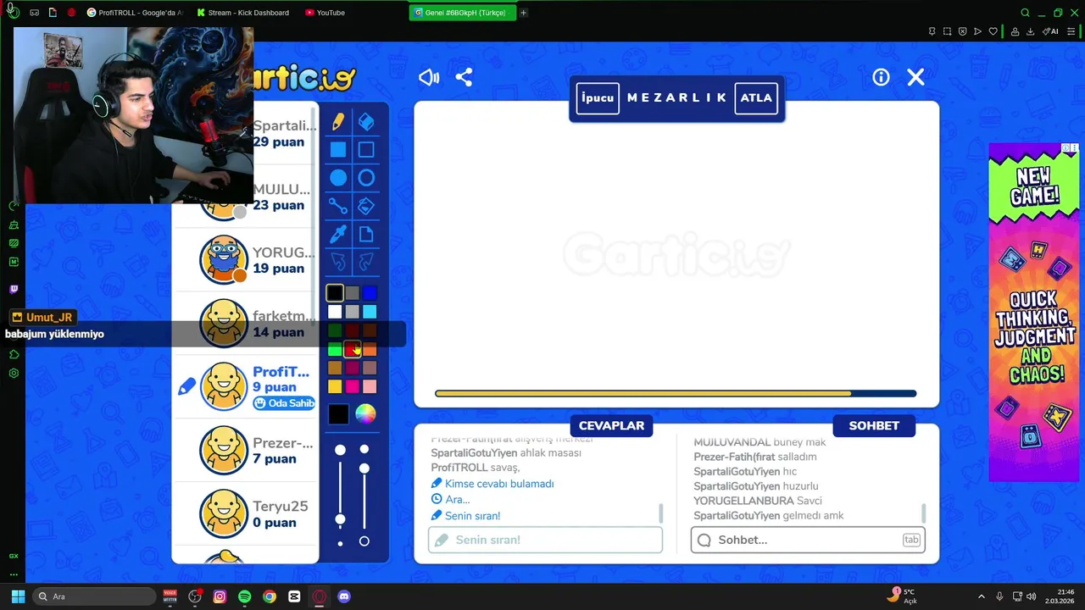Request a hint with İpucu button
Viewport: 1085px width, 610px height.
(598, 97)
